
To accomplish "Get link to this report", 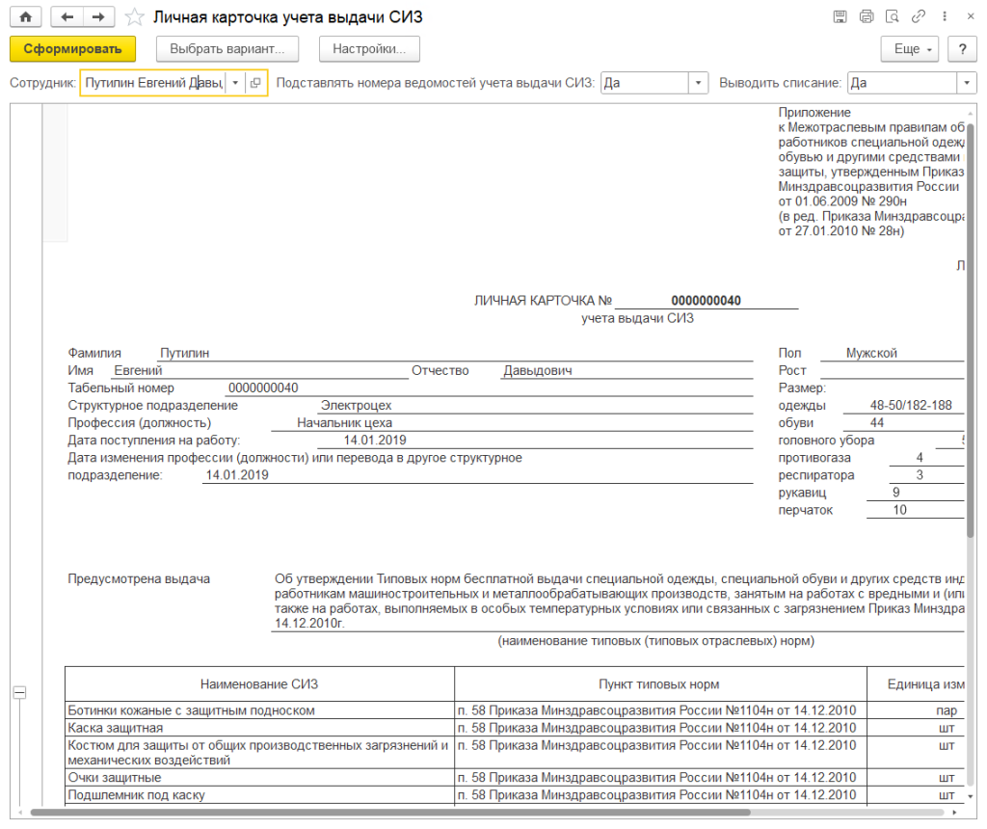I will pyautogui.click(x=919, y=17).
